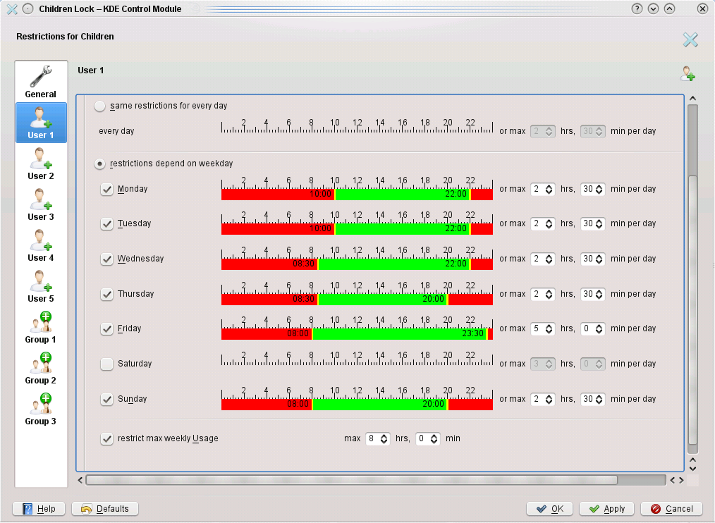Click the KDE X logo in the title bar
The width and height of the screenshot is (715, 523).
point(12,9)
